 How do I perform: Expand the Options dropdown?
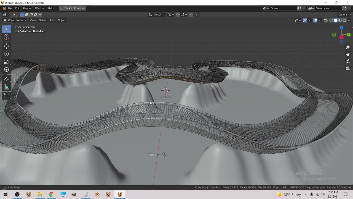point(344,15)
